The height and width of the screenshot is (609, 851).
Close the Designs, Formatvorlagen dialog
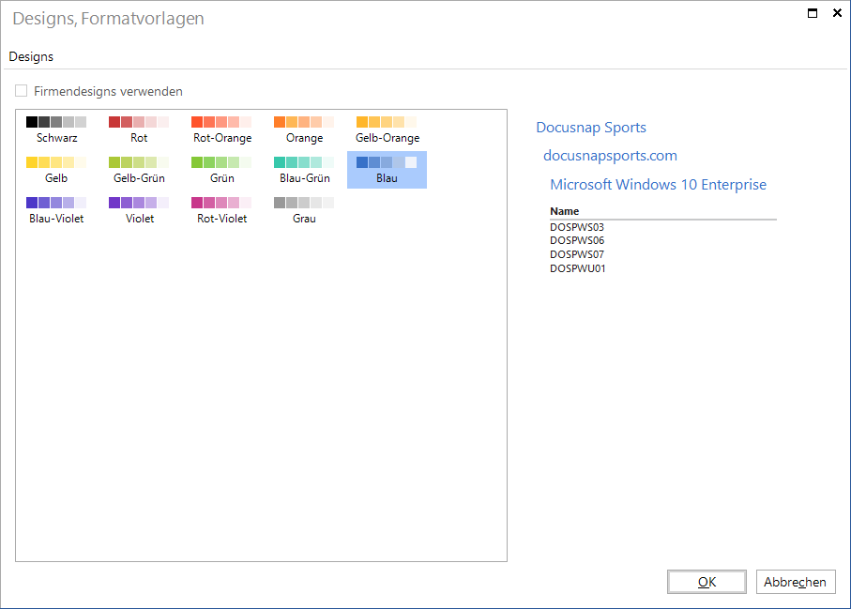(837, 12)
